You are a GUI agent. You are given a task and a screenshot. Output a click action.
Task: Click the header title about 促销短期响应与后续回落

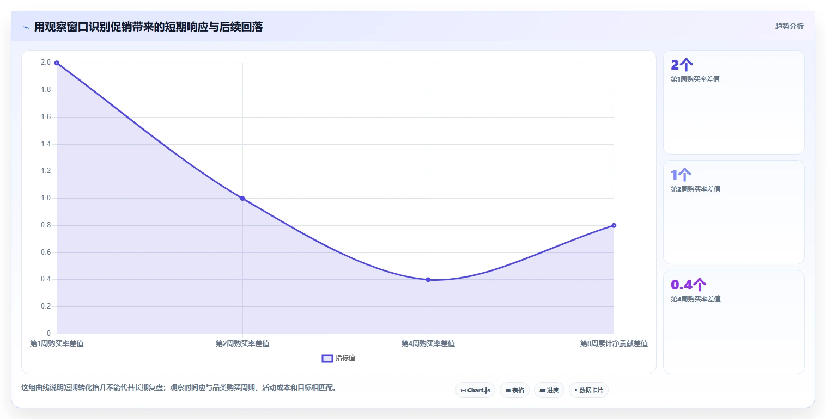pyautogui.click(x=148, y=27)
